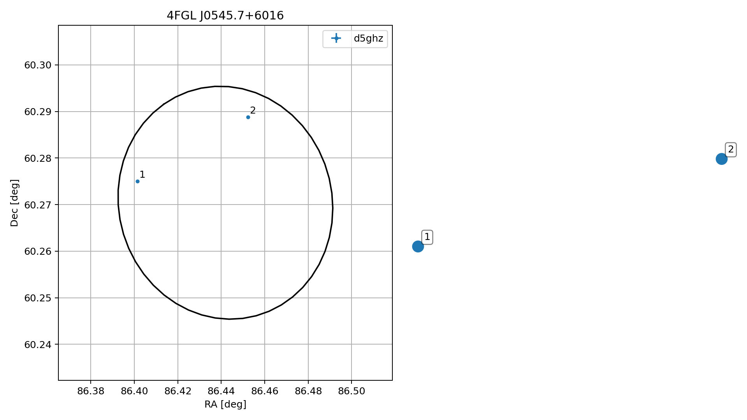Click the 86.44 x-axis tick label
The width and height of the screenshot is (747, 420).
point(221,391)
